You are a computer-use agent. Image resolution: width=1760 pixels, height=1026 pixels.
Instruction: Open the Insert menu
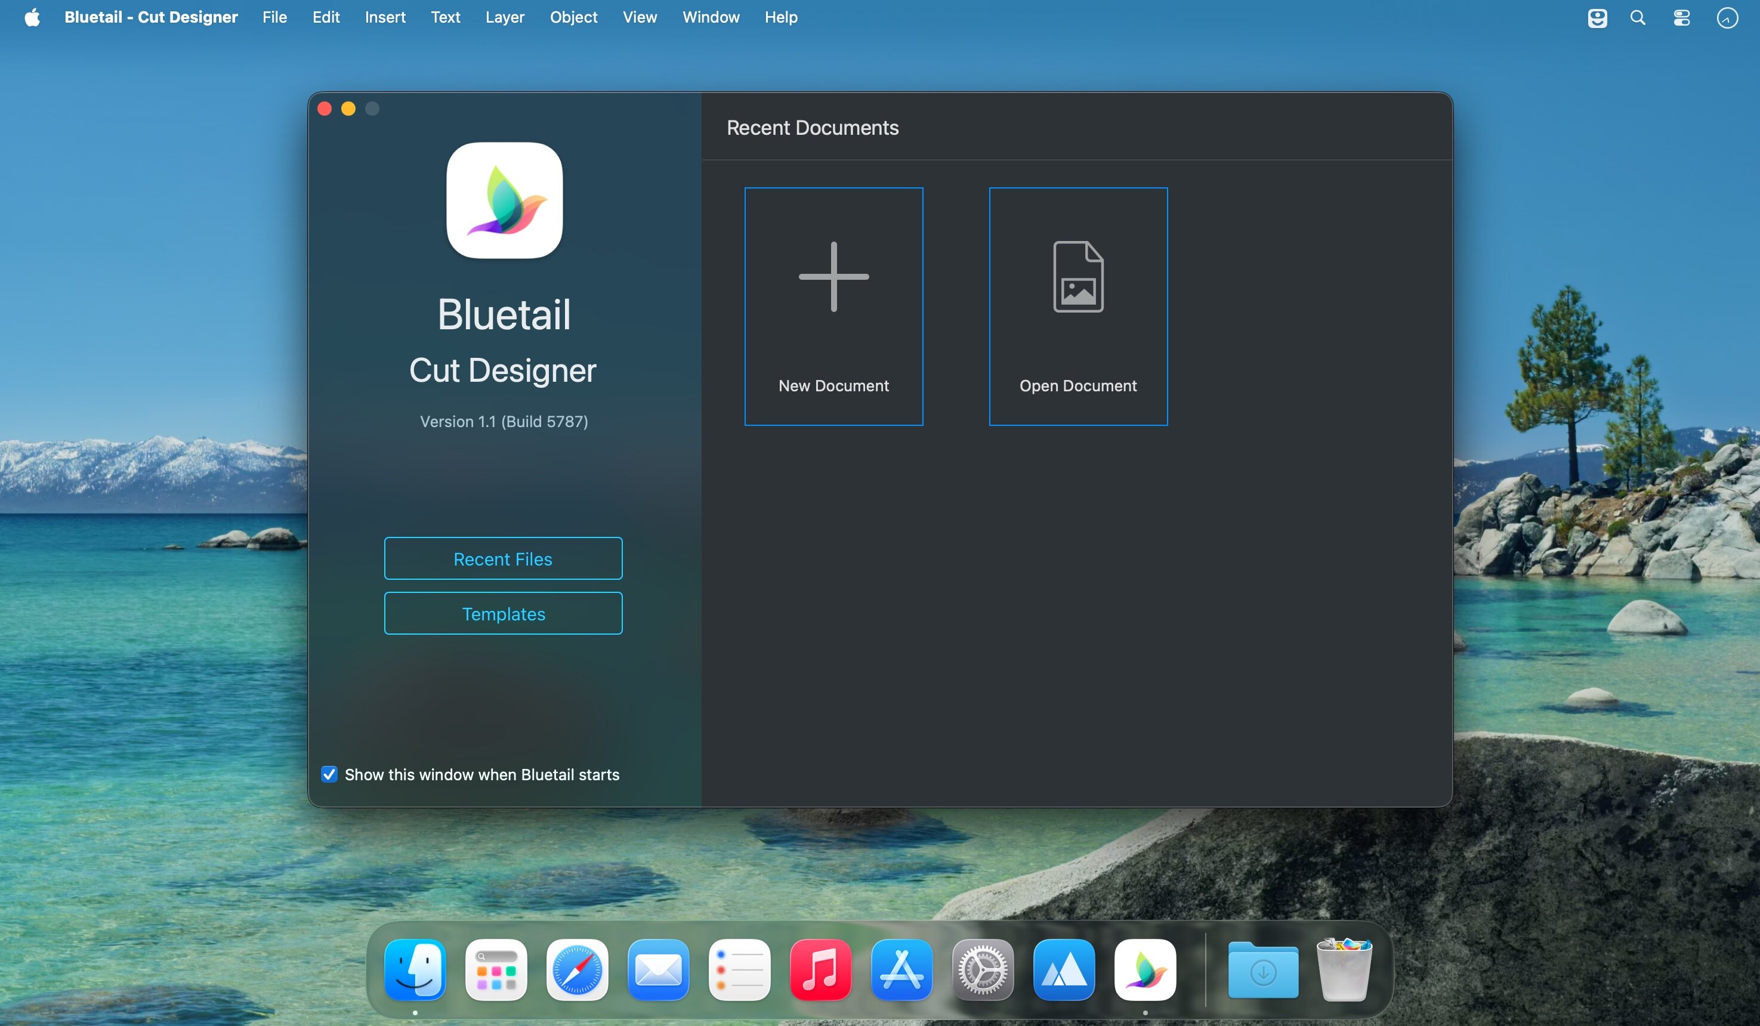[x=385, y=17]
